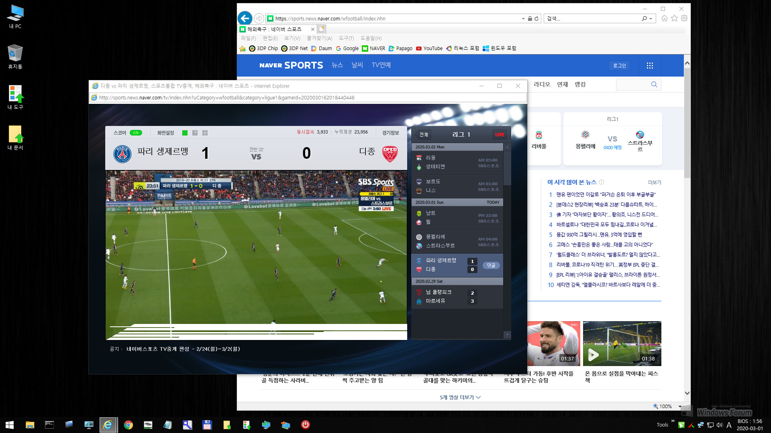
Task: Click the main page scrollbar down arrow
Action: (x=687, y=393)
